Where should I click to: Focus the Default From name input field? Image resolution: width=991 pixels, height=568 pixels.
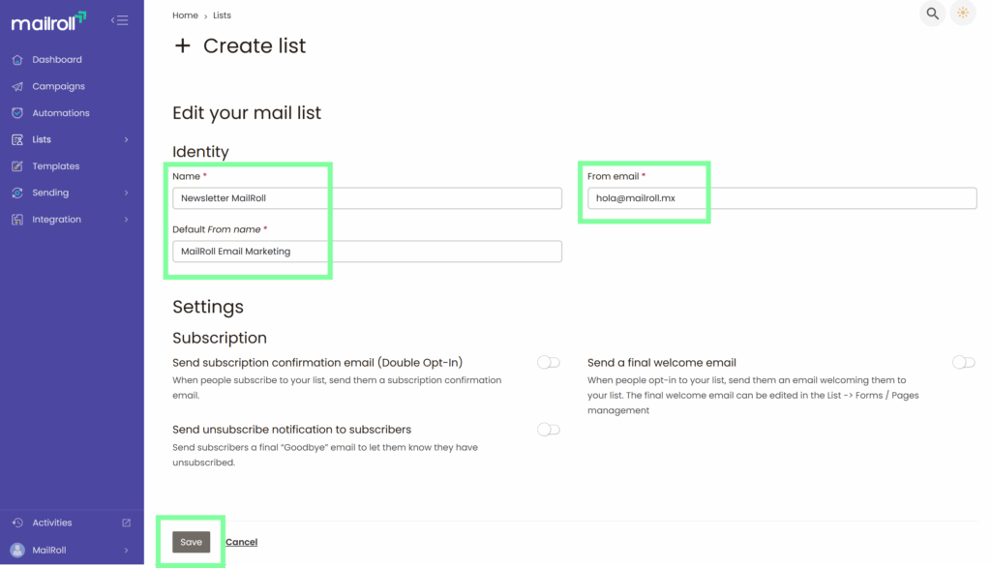(368, 251)
